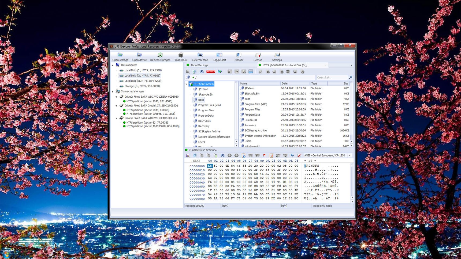Collapse the Connected storages node
The height and width of the screenshot is (259, 461).
(113, 92)
